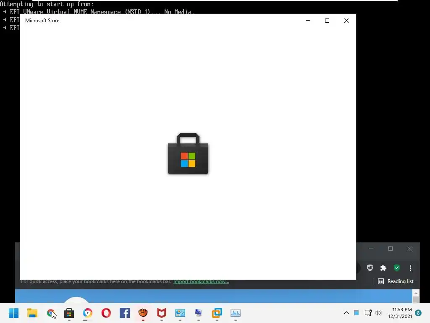Click "Attempting to start up from:" text
This screenshot has width=430, height=323.
tap(47, 4)
